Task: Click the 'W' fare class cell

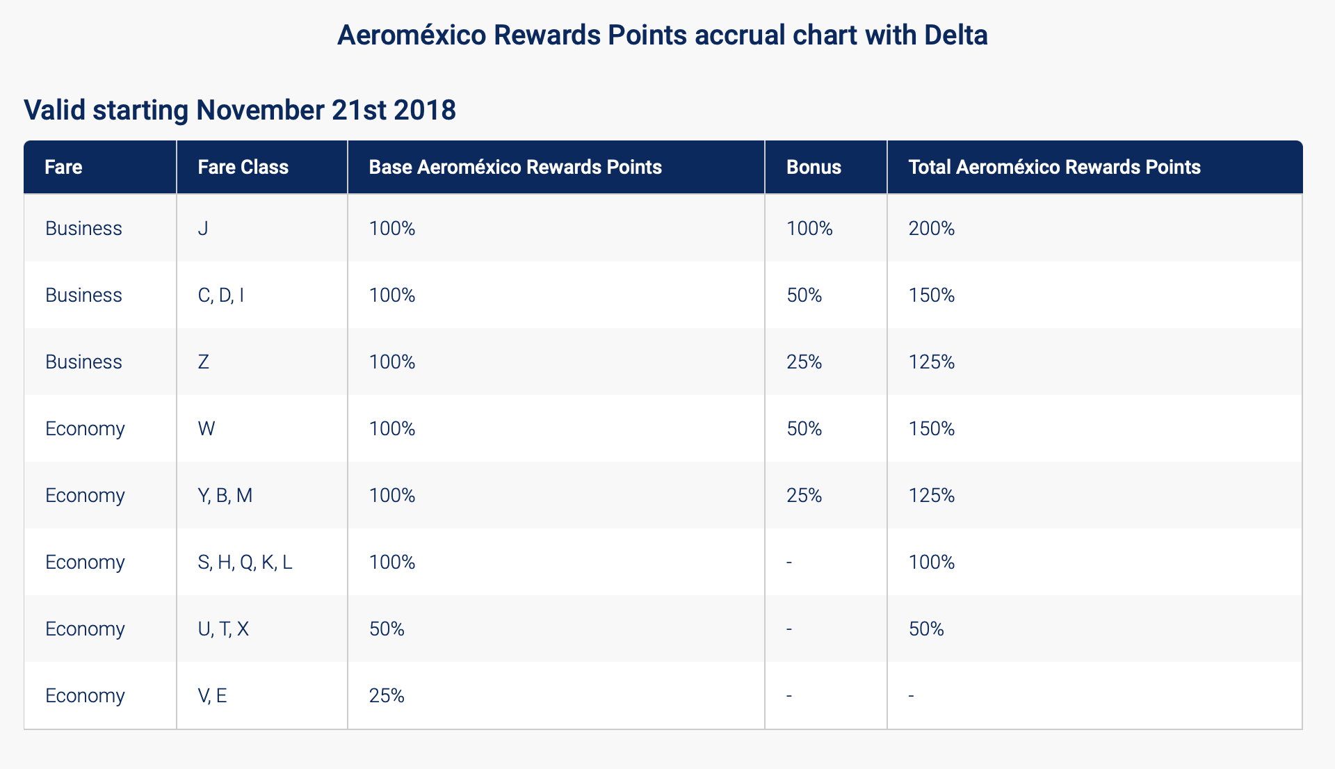Action: (206, 428)
